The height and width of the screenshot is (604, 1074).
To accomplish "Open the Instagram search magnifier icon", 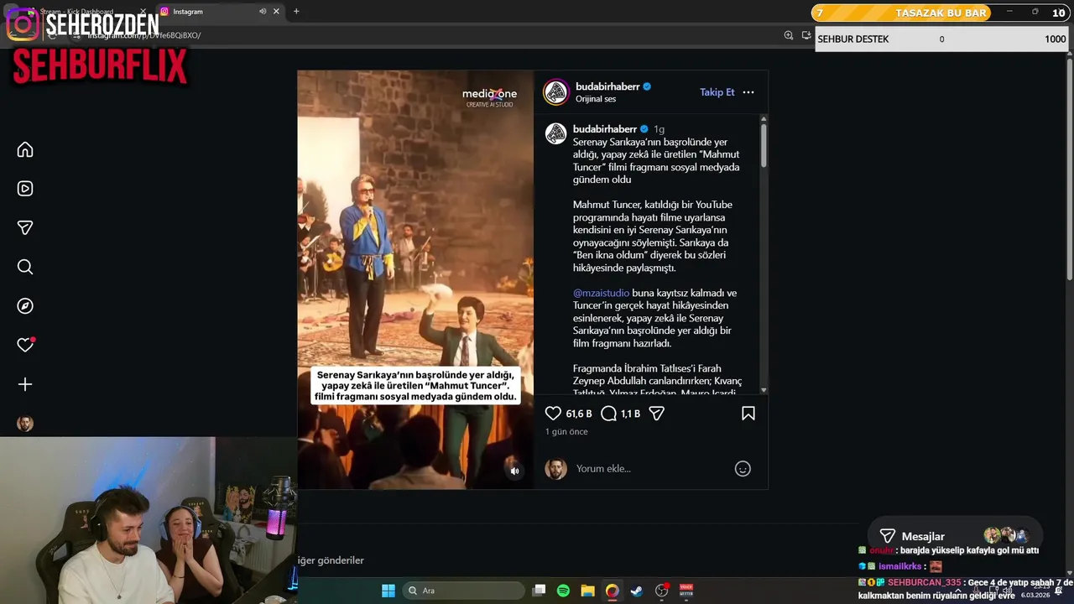I will tap(25, 267).
